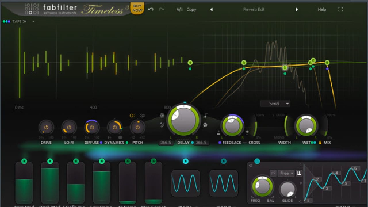The width and height of the screenshot is (368, 207).
Task: Toggle the Lo-Fi power button
Action: click(x=69, y=128)
